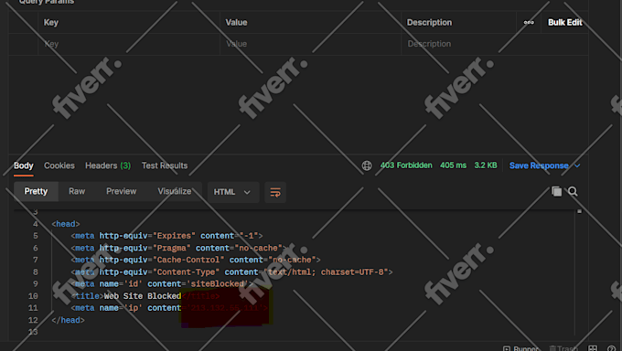Click the Cache-Control meta line
The width and height of the screenshot is (622, 351).
(x=196, y=261)
